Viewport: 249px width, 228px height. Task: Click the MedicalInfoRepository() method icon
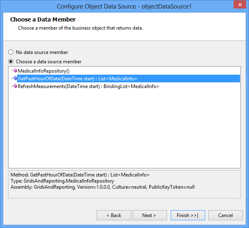[x=14, y=71]
